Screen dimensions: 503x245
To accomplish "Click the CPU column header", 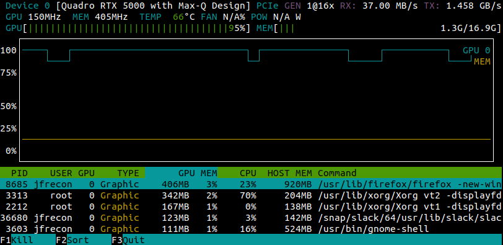I will pyautogui.click(x=248, y=173).
